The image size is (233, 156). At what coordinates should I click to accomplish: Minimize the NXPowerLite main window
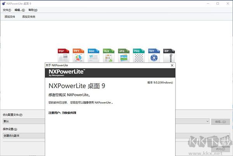pos(208,4)
